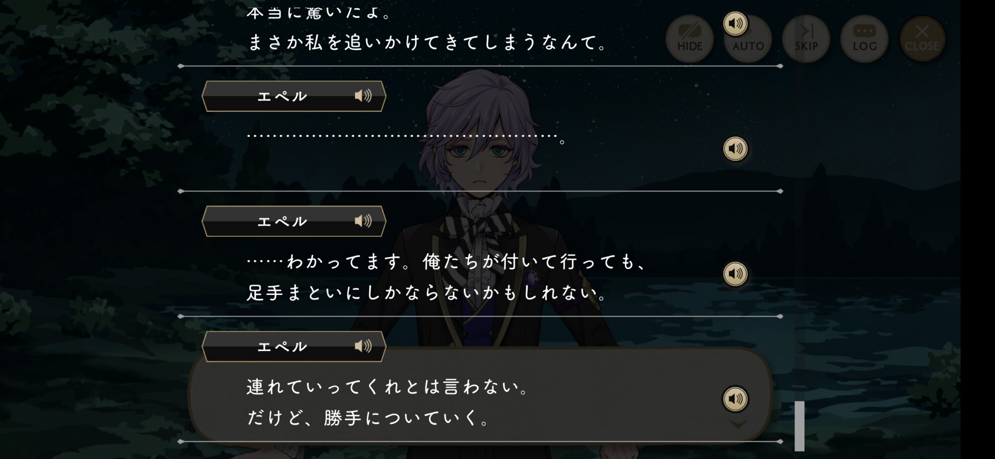Play voice for the top partially visible line

735,23
